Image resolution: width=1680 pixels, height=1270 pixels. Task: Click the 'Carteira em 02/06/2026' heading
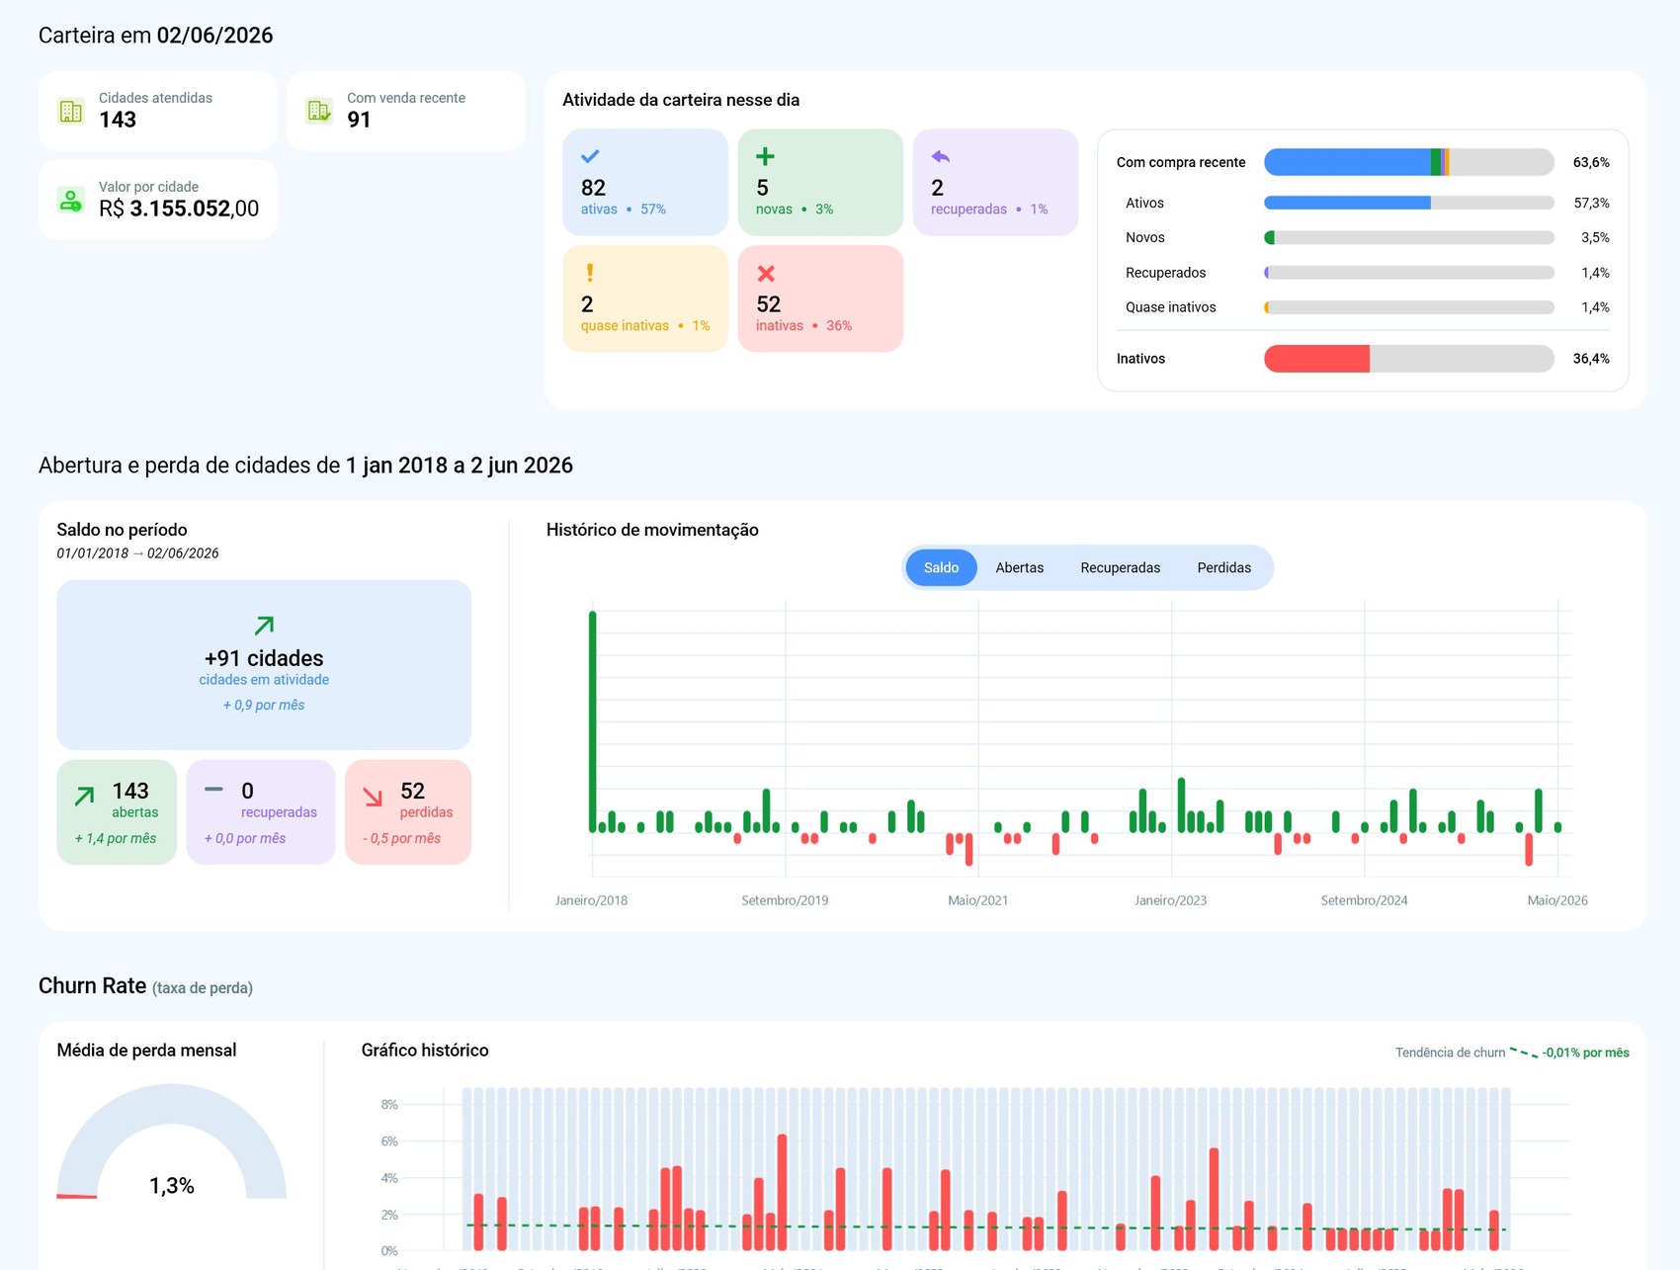[x=155, y=36]
